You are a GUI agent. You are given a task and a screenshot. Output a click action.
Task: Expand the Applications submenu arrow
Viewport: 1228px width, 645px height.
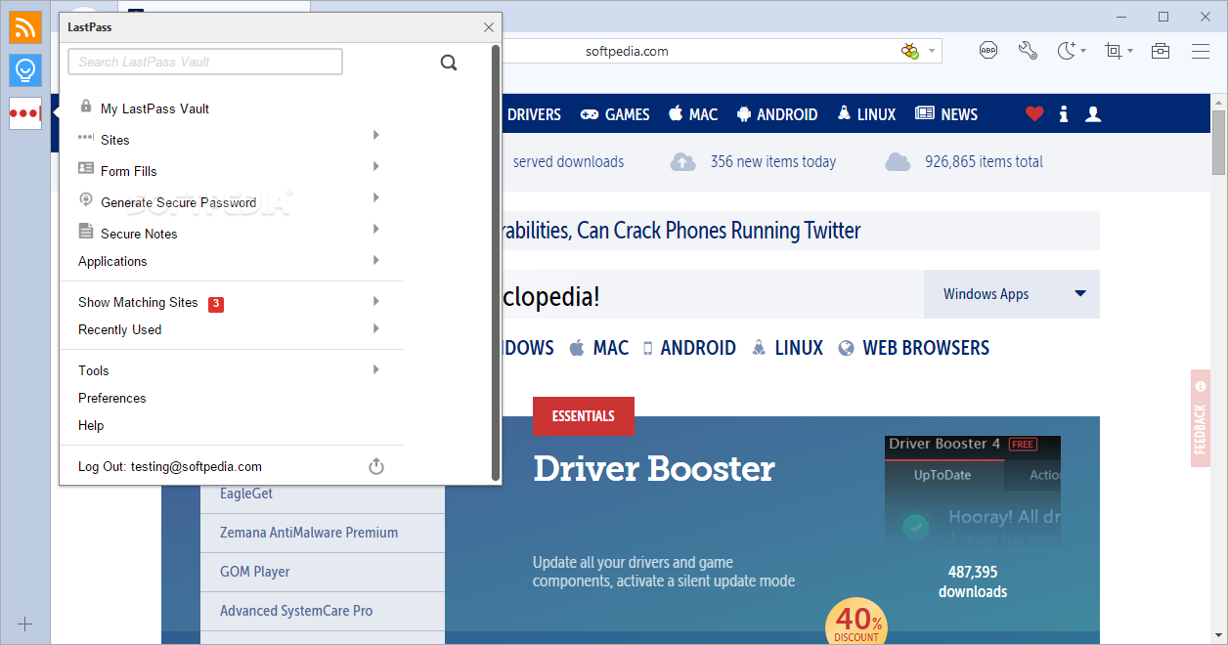point(376,260)
